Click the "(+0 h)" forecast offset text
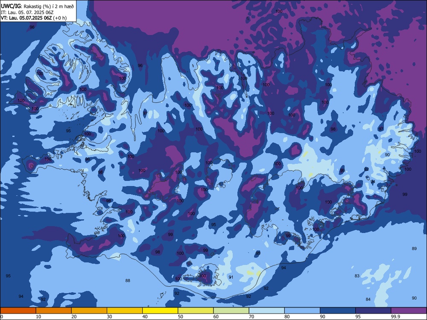 click(x=60, y=18)
